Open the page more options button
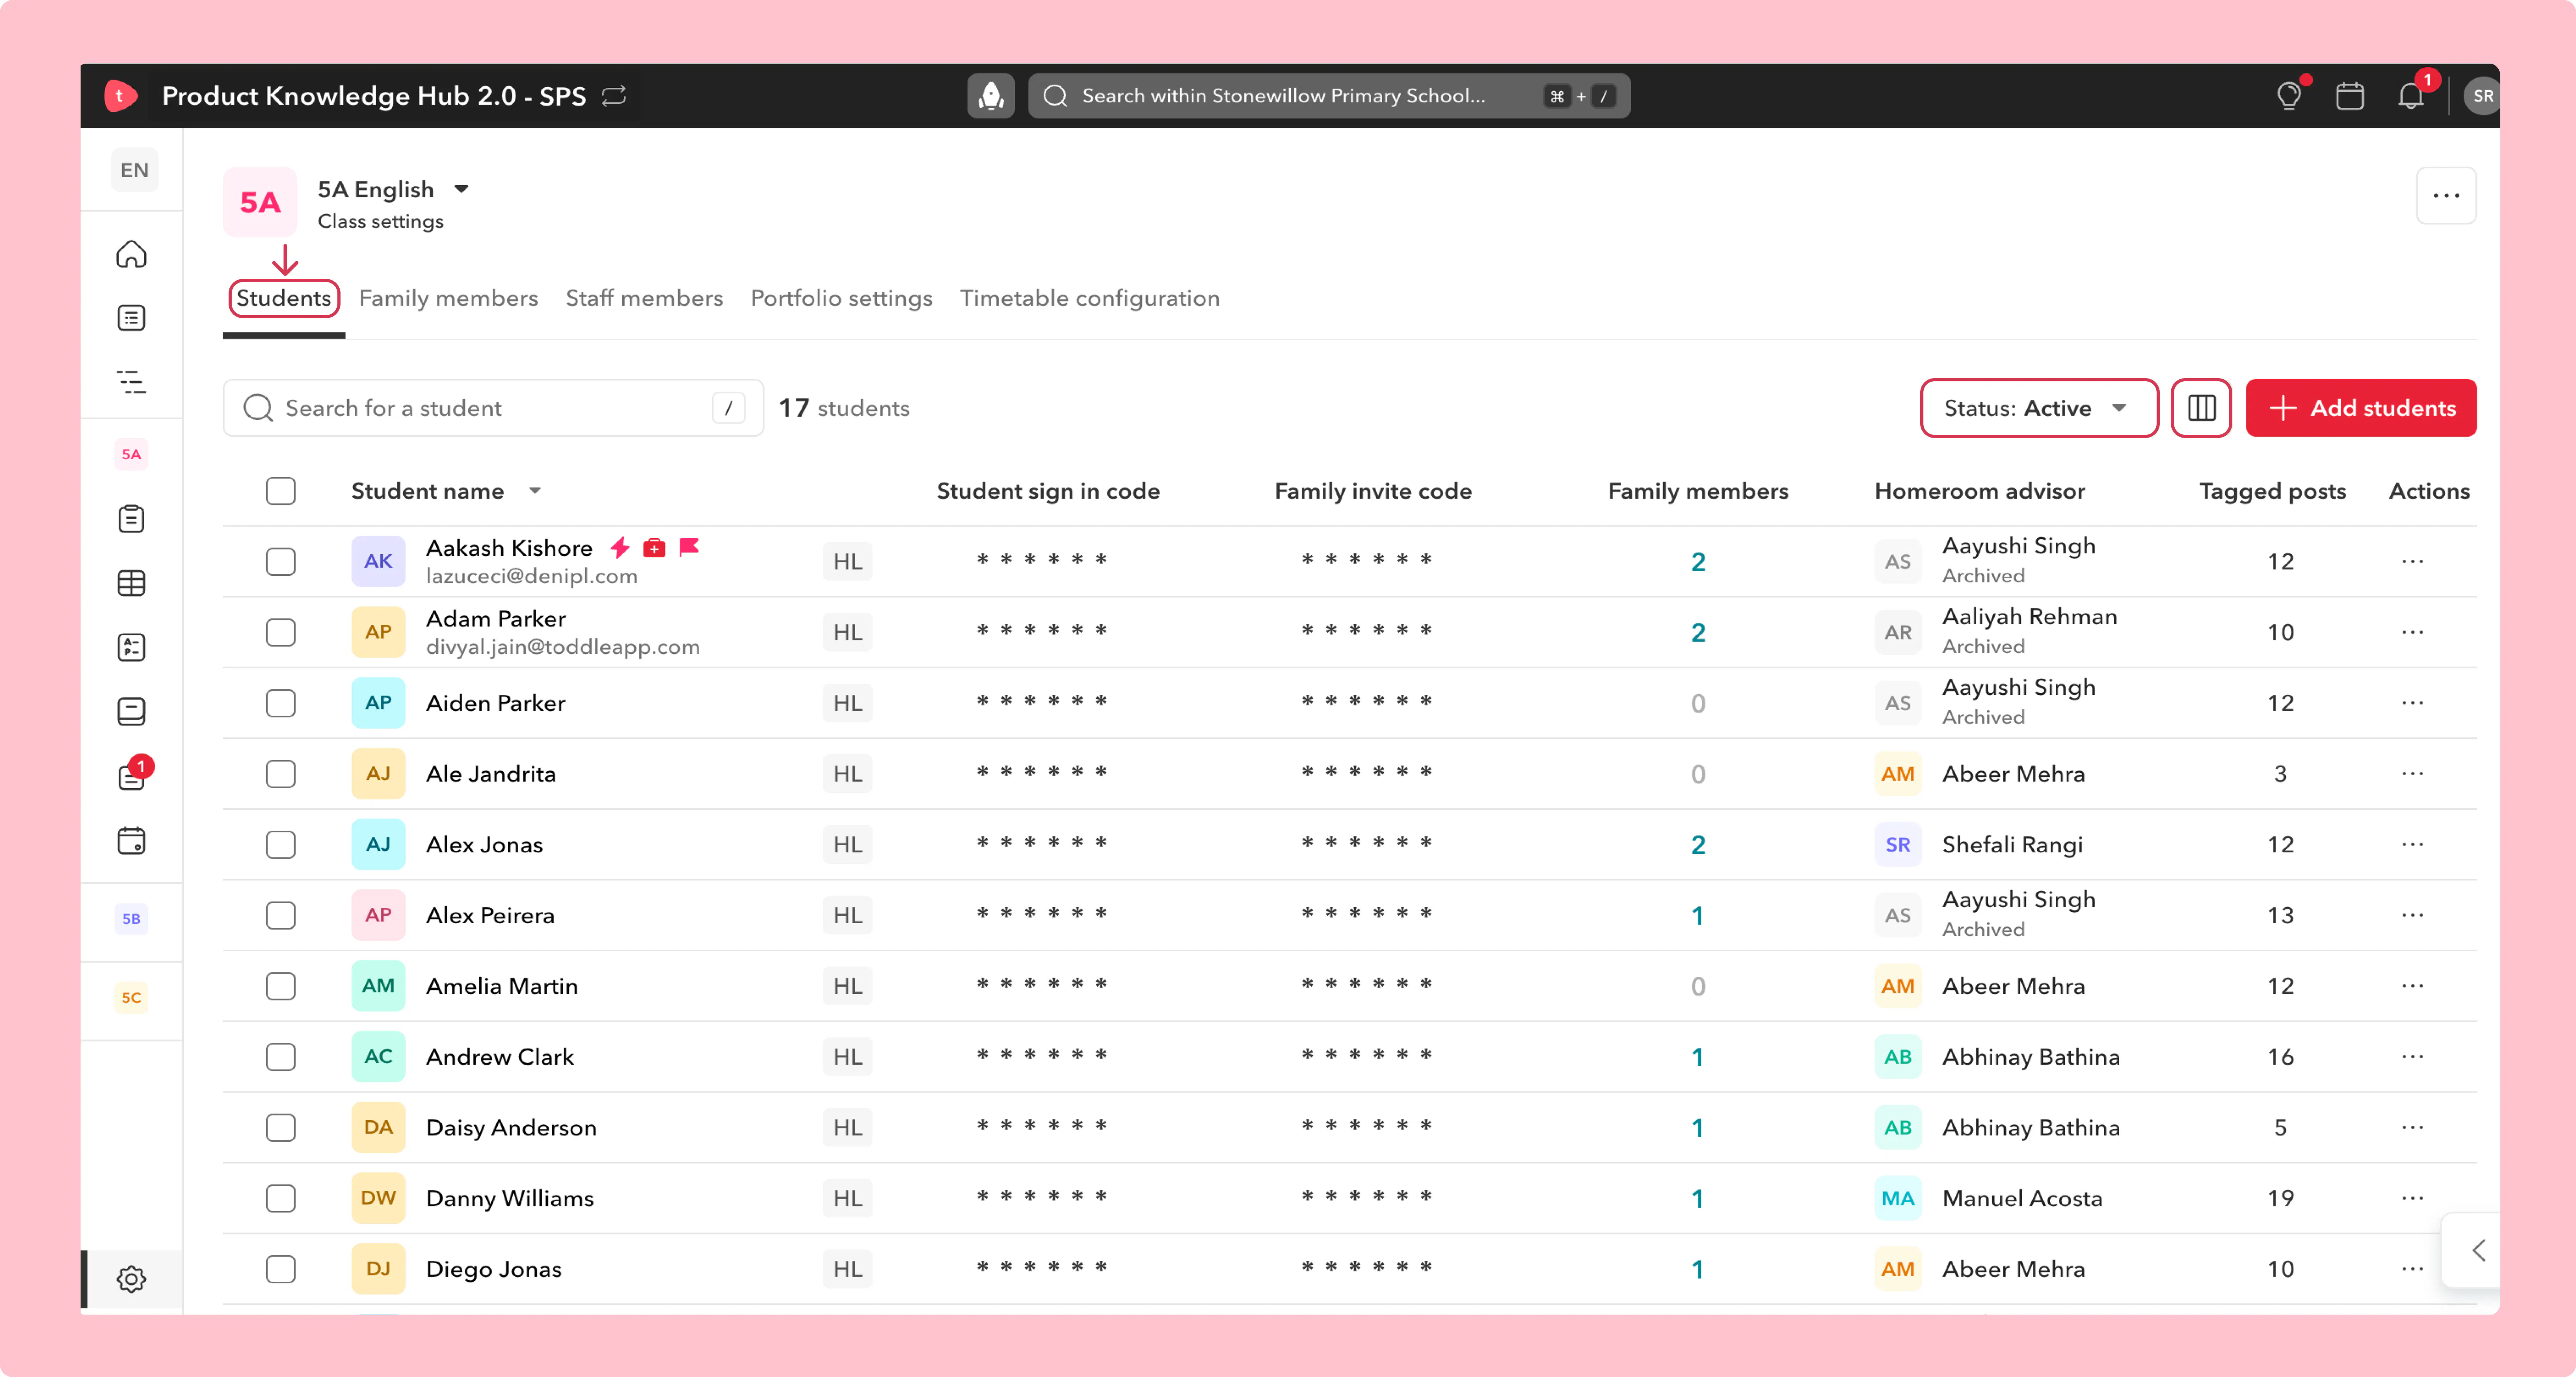The width and height of the screenshot is (2576, 1377). (x=2446, y=196)
